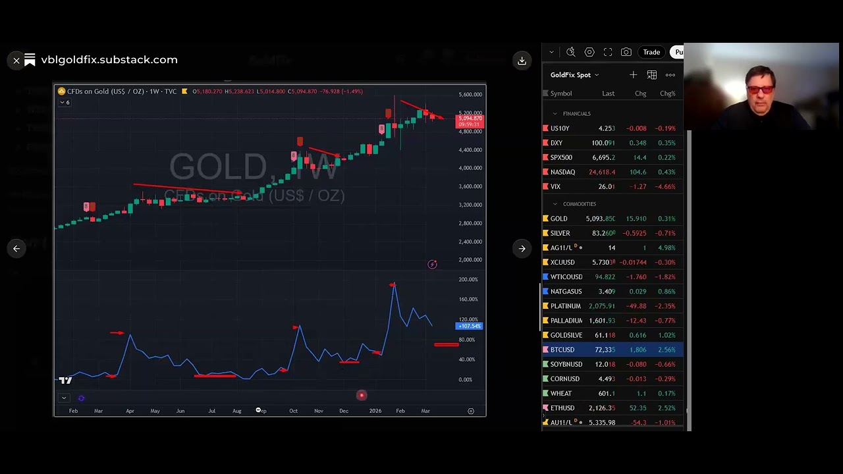
Task: Click the pink flag beside BTCUSD
Action: 545,350
